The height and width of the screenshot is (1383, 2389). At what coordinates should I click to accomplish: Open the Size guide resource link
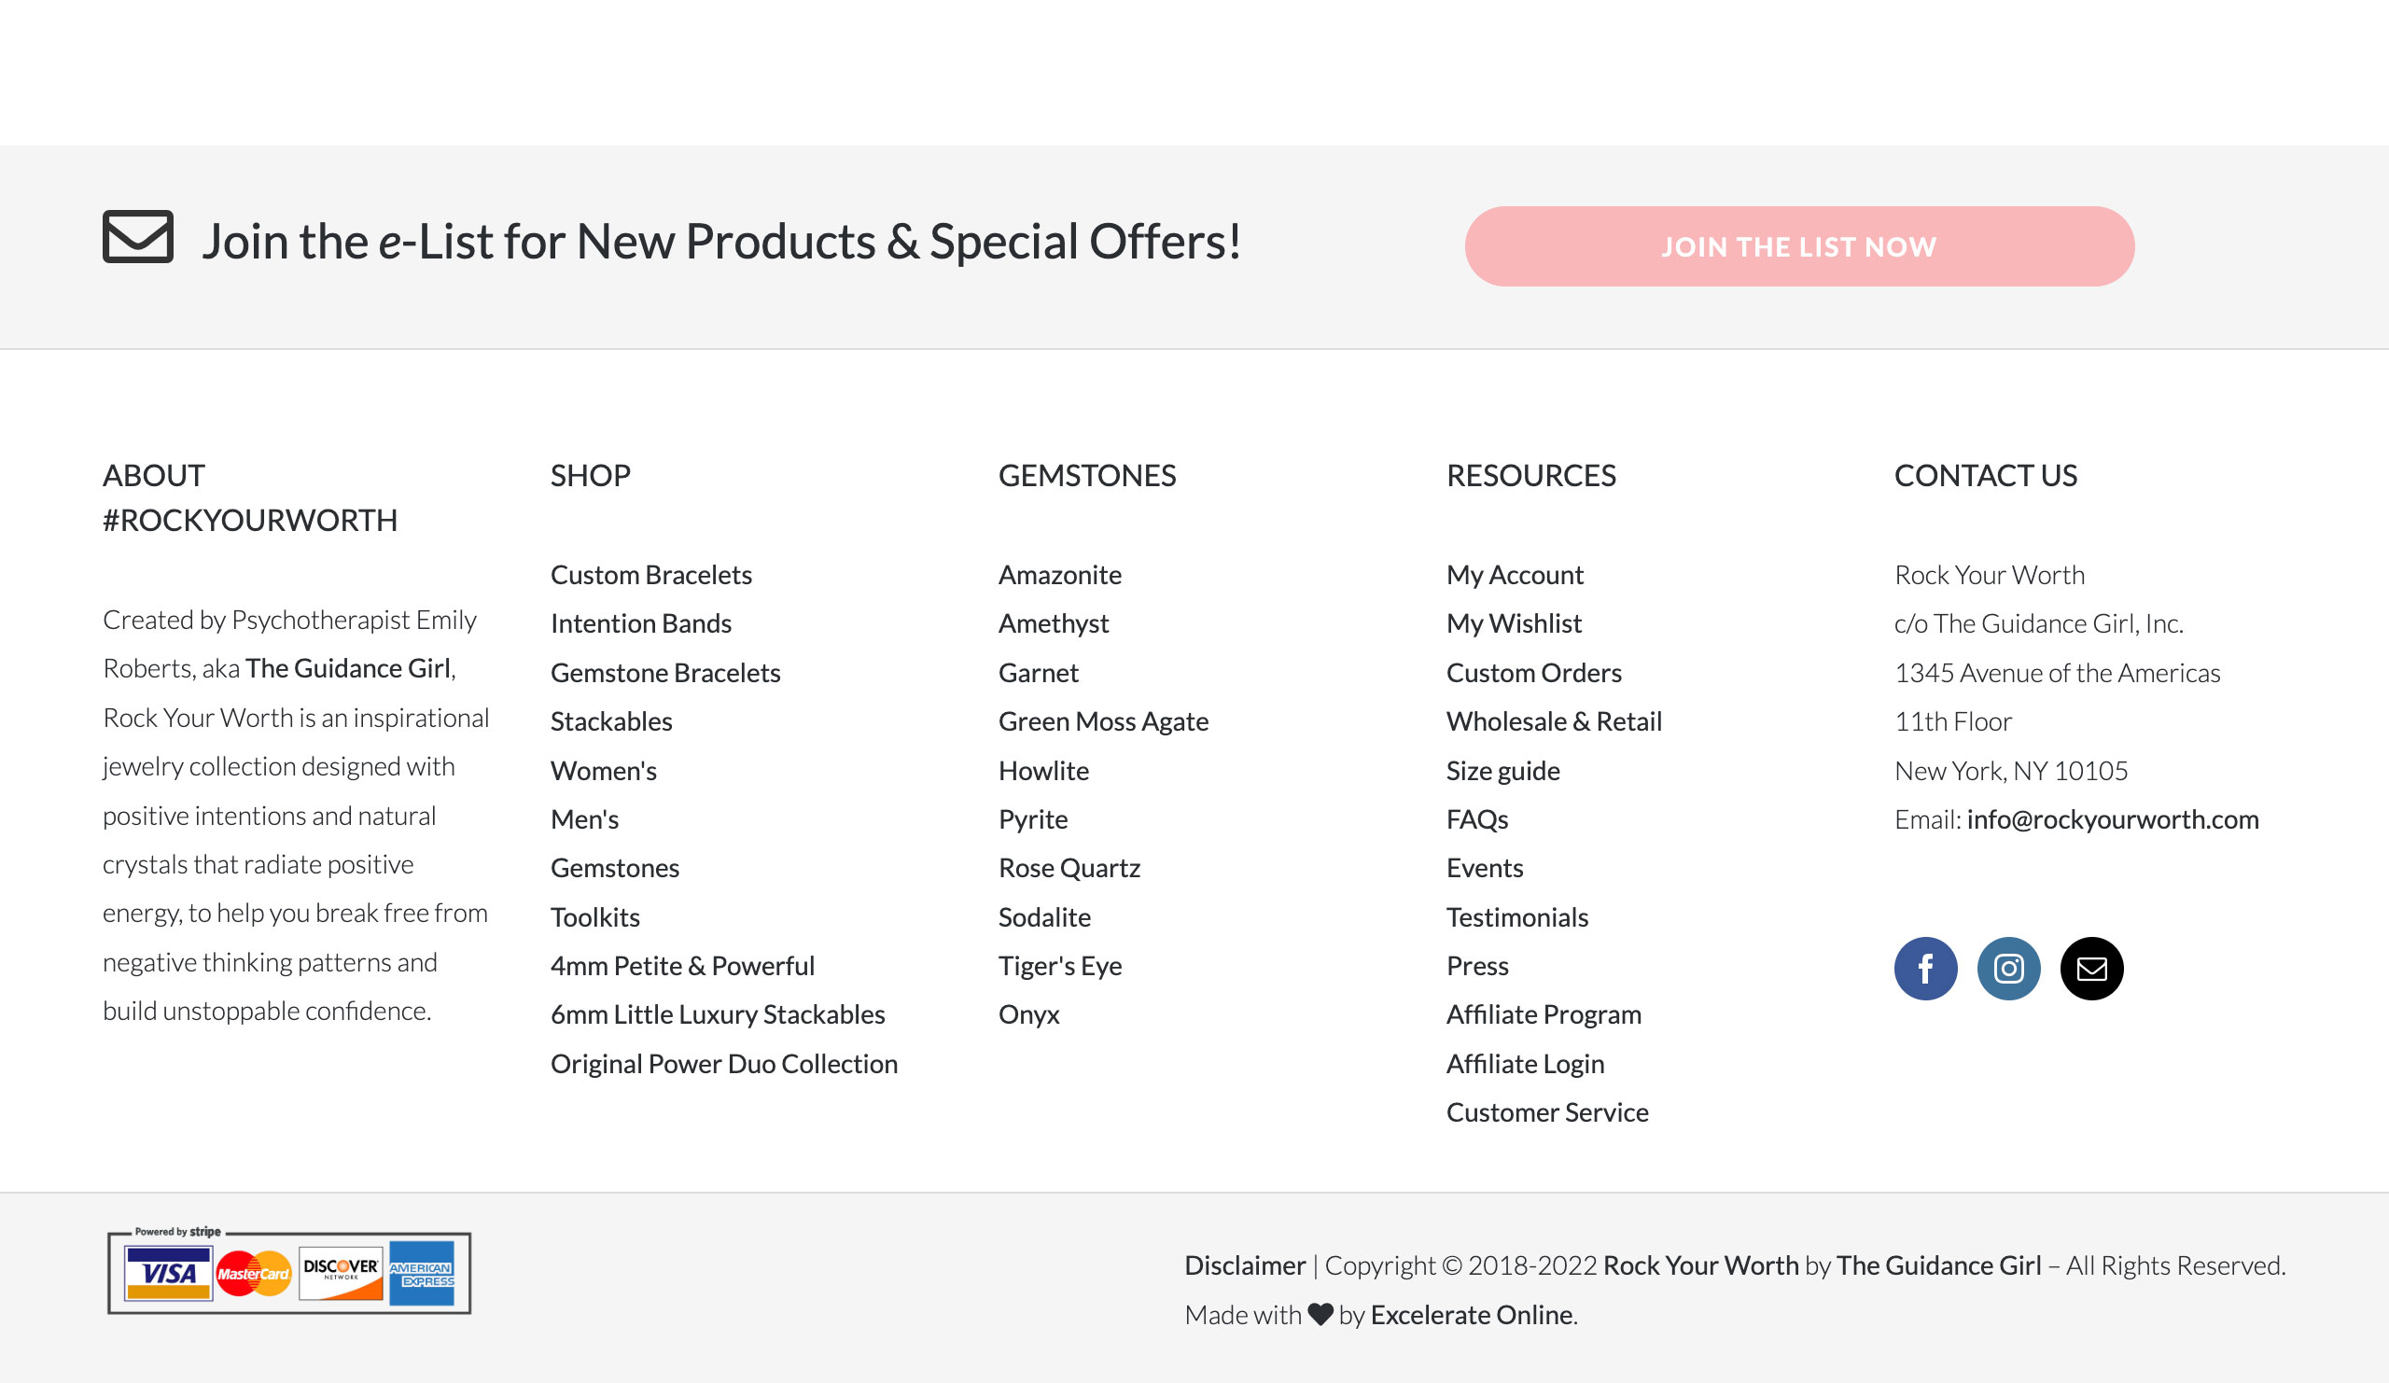click(x=1502, y=770)
